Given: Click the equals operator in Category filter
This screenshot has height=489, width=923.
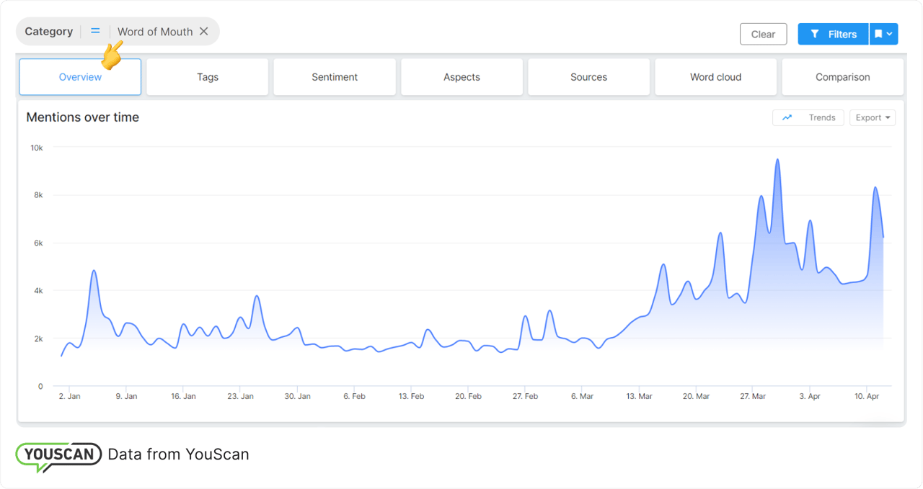Looking at the screenshot, I should pos(95,32).
